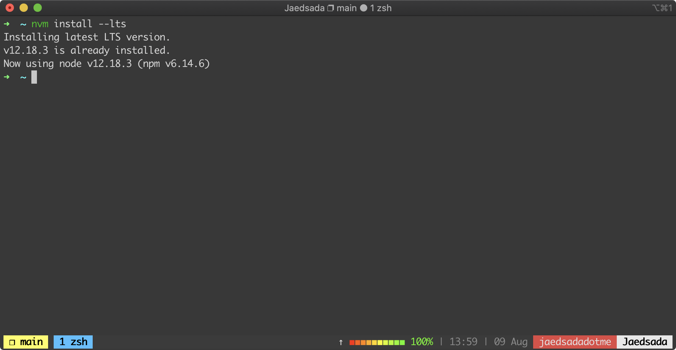This screenshot has width=676, height=350.
Task: Click the green zoom window button
Action: [x=38, y=8]
